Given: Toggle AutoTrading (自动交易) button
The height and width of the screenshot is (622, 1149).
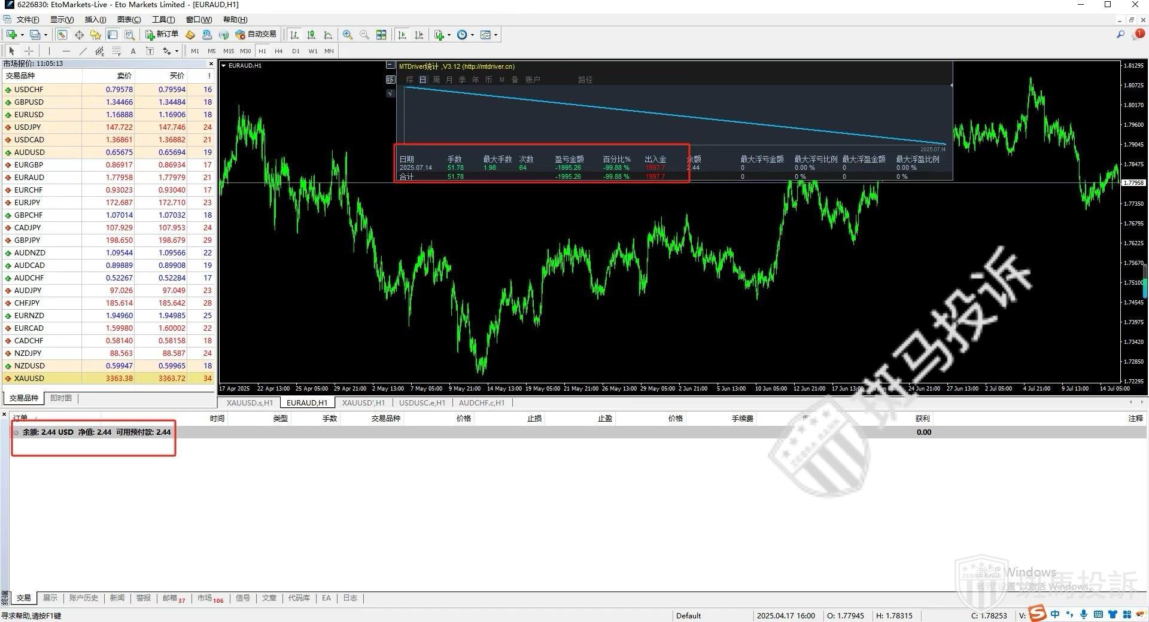Looking at the screenshot, I should click(x=256, y=35).
